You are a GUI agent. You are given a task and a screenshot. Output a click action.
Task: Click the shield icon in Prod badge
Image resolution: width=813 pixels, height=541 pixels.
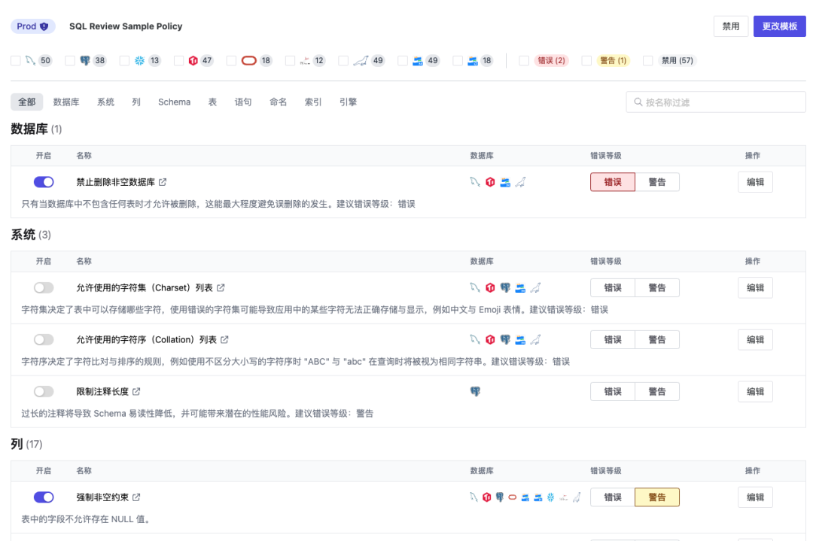(x=44, y=26)
